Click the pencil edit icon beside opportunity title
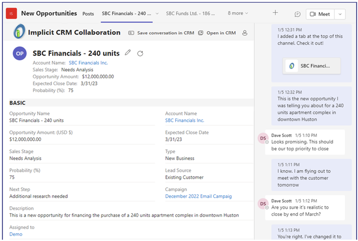 coord(128,53)
